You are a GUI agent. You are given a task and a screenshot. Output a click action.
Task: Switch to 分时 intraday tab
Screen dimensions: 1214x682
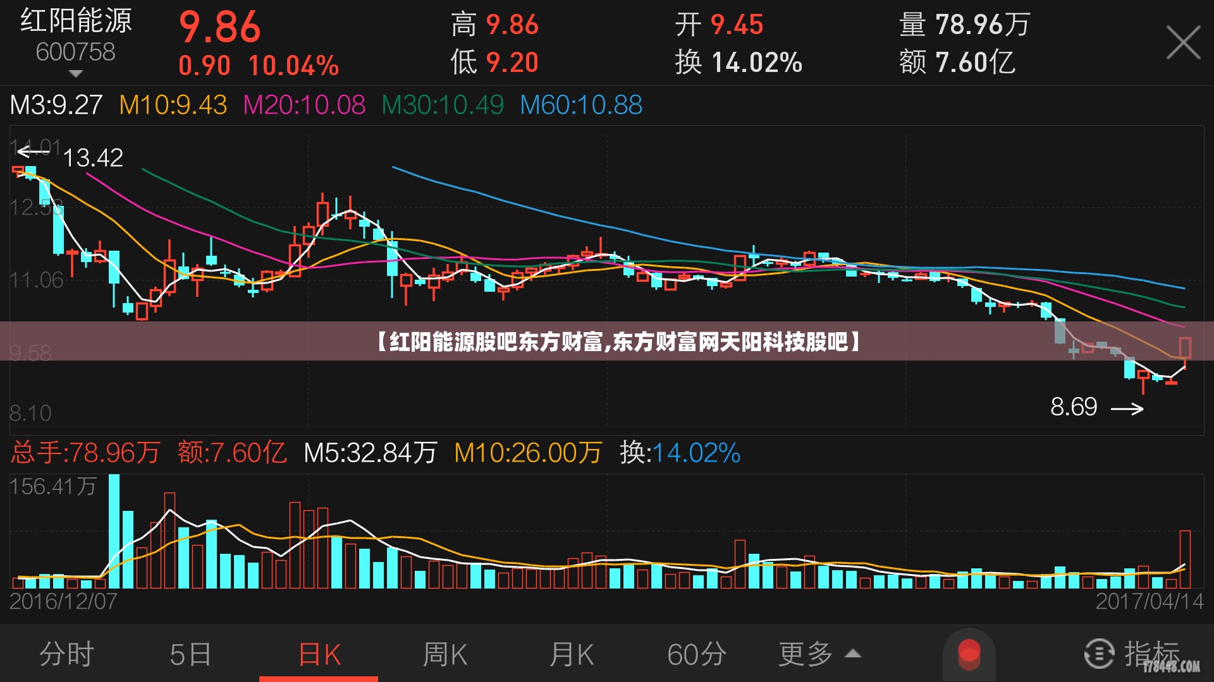[67, 654]
